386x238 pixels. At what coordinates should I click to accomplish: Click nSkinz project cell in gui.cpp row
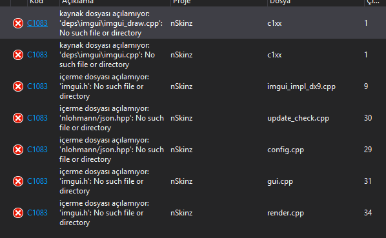[x=181, y=181]
